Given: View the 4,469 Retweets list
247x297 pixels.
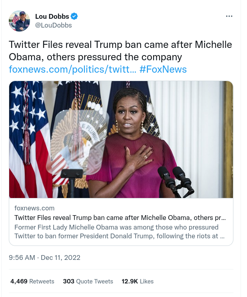Looking at the screenshot, I should point(32,281).
